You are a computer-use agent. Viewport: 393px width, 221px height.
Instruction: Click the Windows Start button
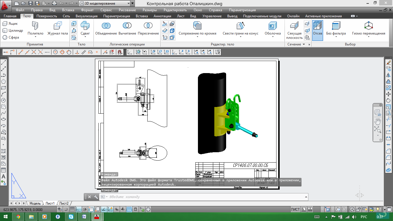pos(5,217)
